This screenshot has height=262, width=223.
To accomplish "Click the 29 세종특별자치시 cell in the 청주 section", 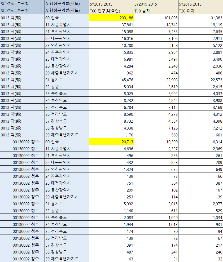I will [67, 197].
